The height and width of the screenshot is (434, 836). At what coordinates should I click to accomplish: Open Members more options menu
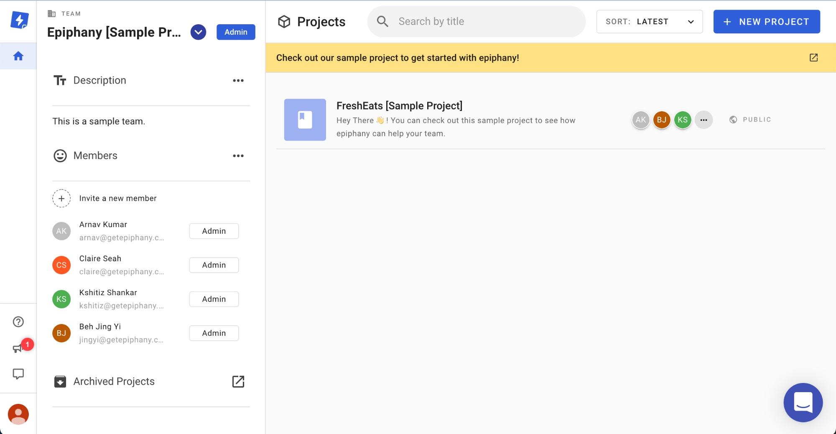tap(238, 156)
